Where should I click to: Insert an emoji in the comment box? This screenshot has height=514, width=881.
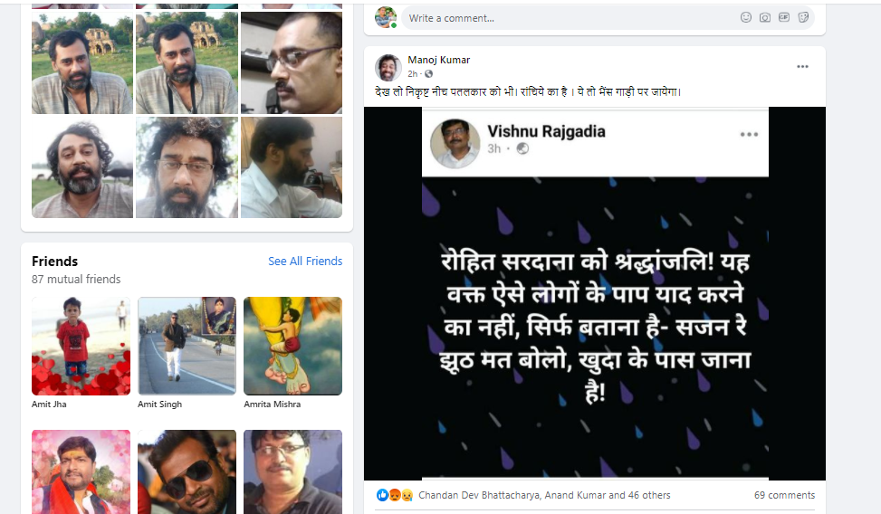(745, 17)
